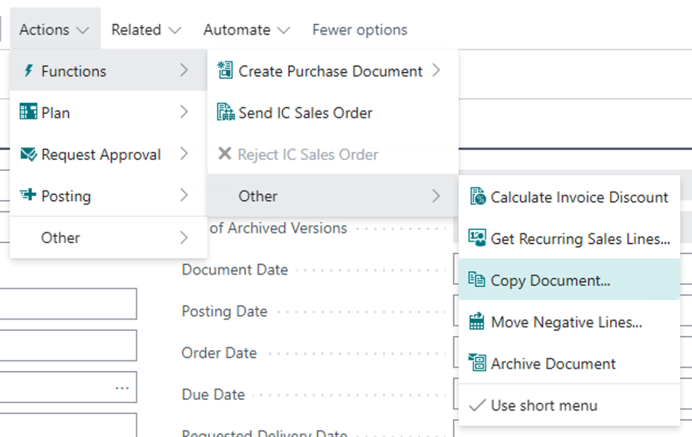Select Copy Document from the submenu
The height and width of the screenshot is (437, 692).
click(x=550, y=280)
